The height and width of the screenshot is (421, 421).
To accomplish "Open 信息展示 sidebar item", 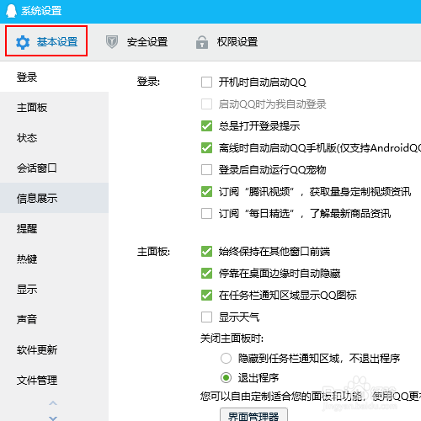I will point(54,198).
